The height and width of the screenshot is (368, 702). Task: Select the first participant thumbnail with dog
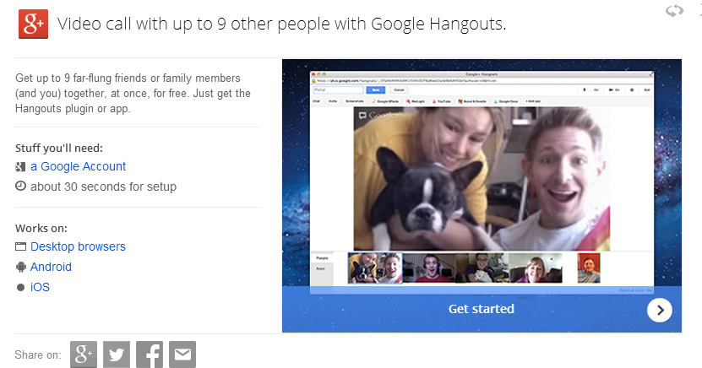coord(375,268)
